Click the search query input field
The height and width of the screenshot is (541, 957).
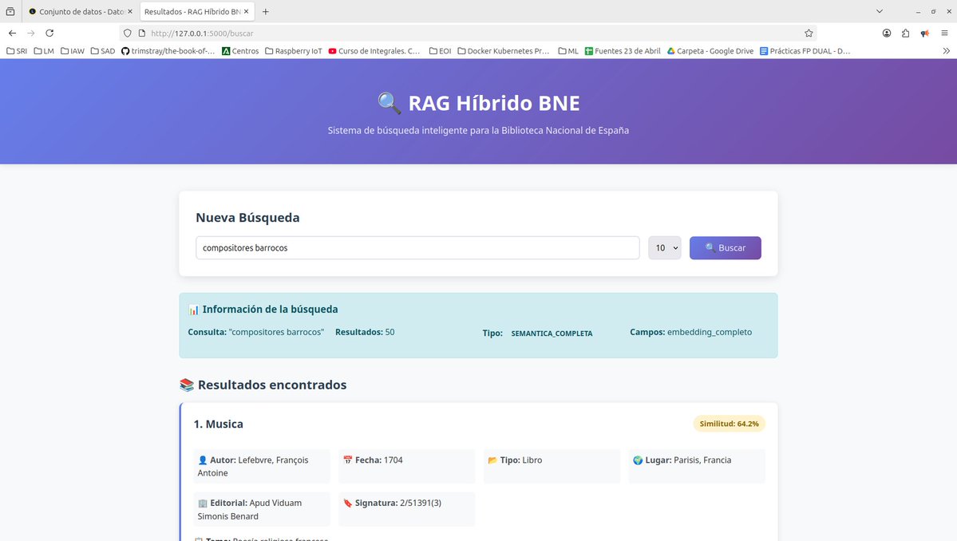pyautogui.click(x=417, y=247)
